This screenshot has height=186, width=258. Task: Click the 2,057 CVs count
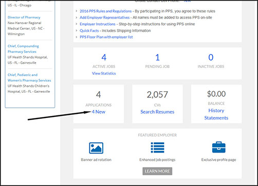tap(157, 94)
